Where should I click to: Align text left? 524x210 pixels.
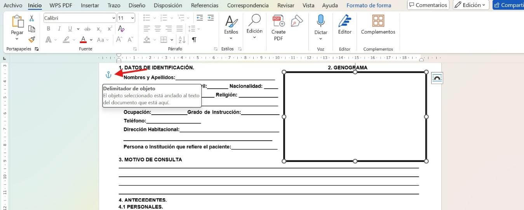pos(147,29)
